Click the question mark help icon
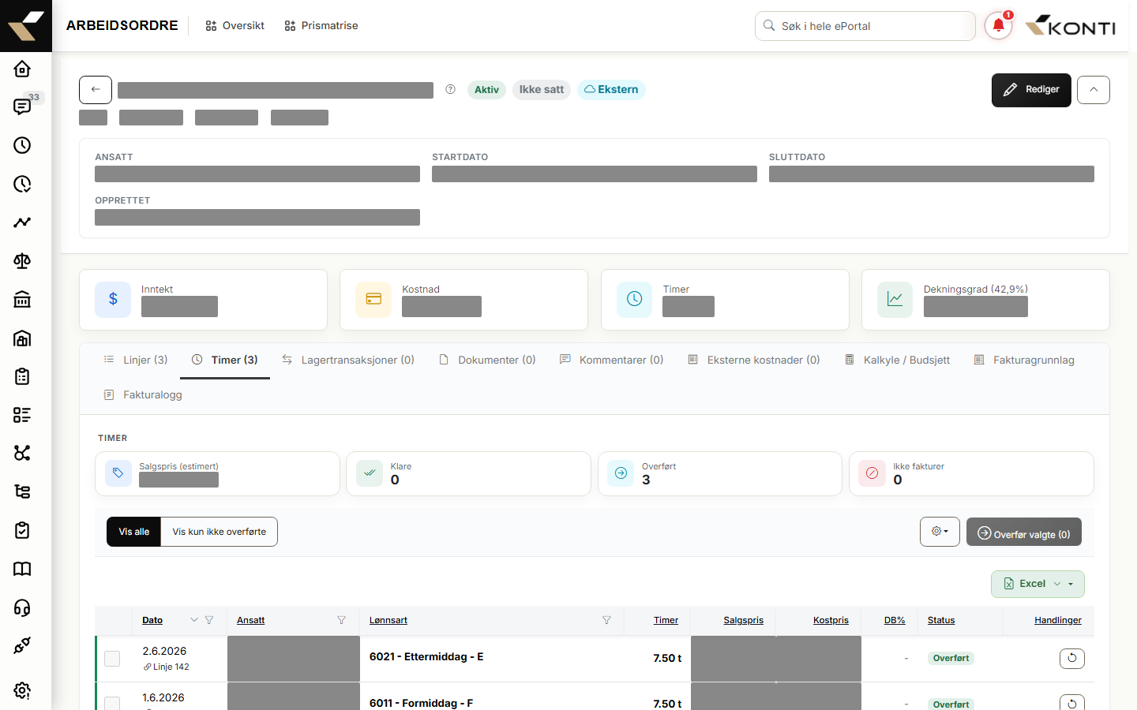 click(451, 89)
